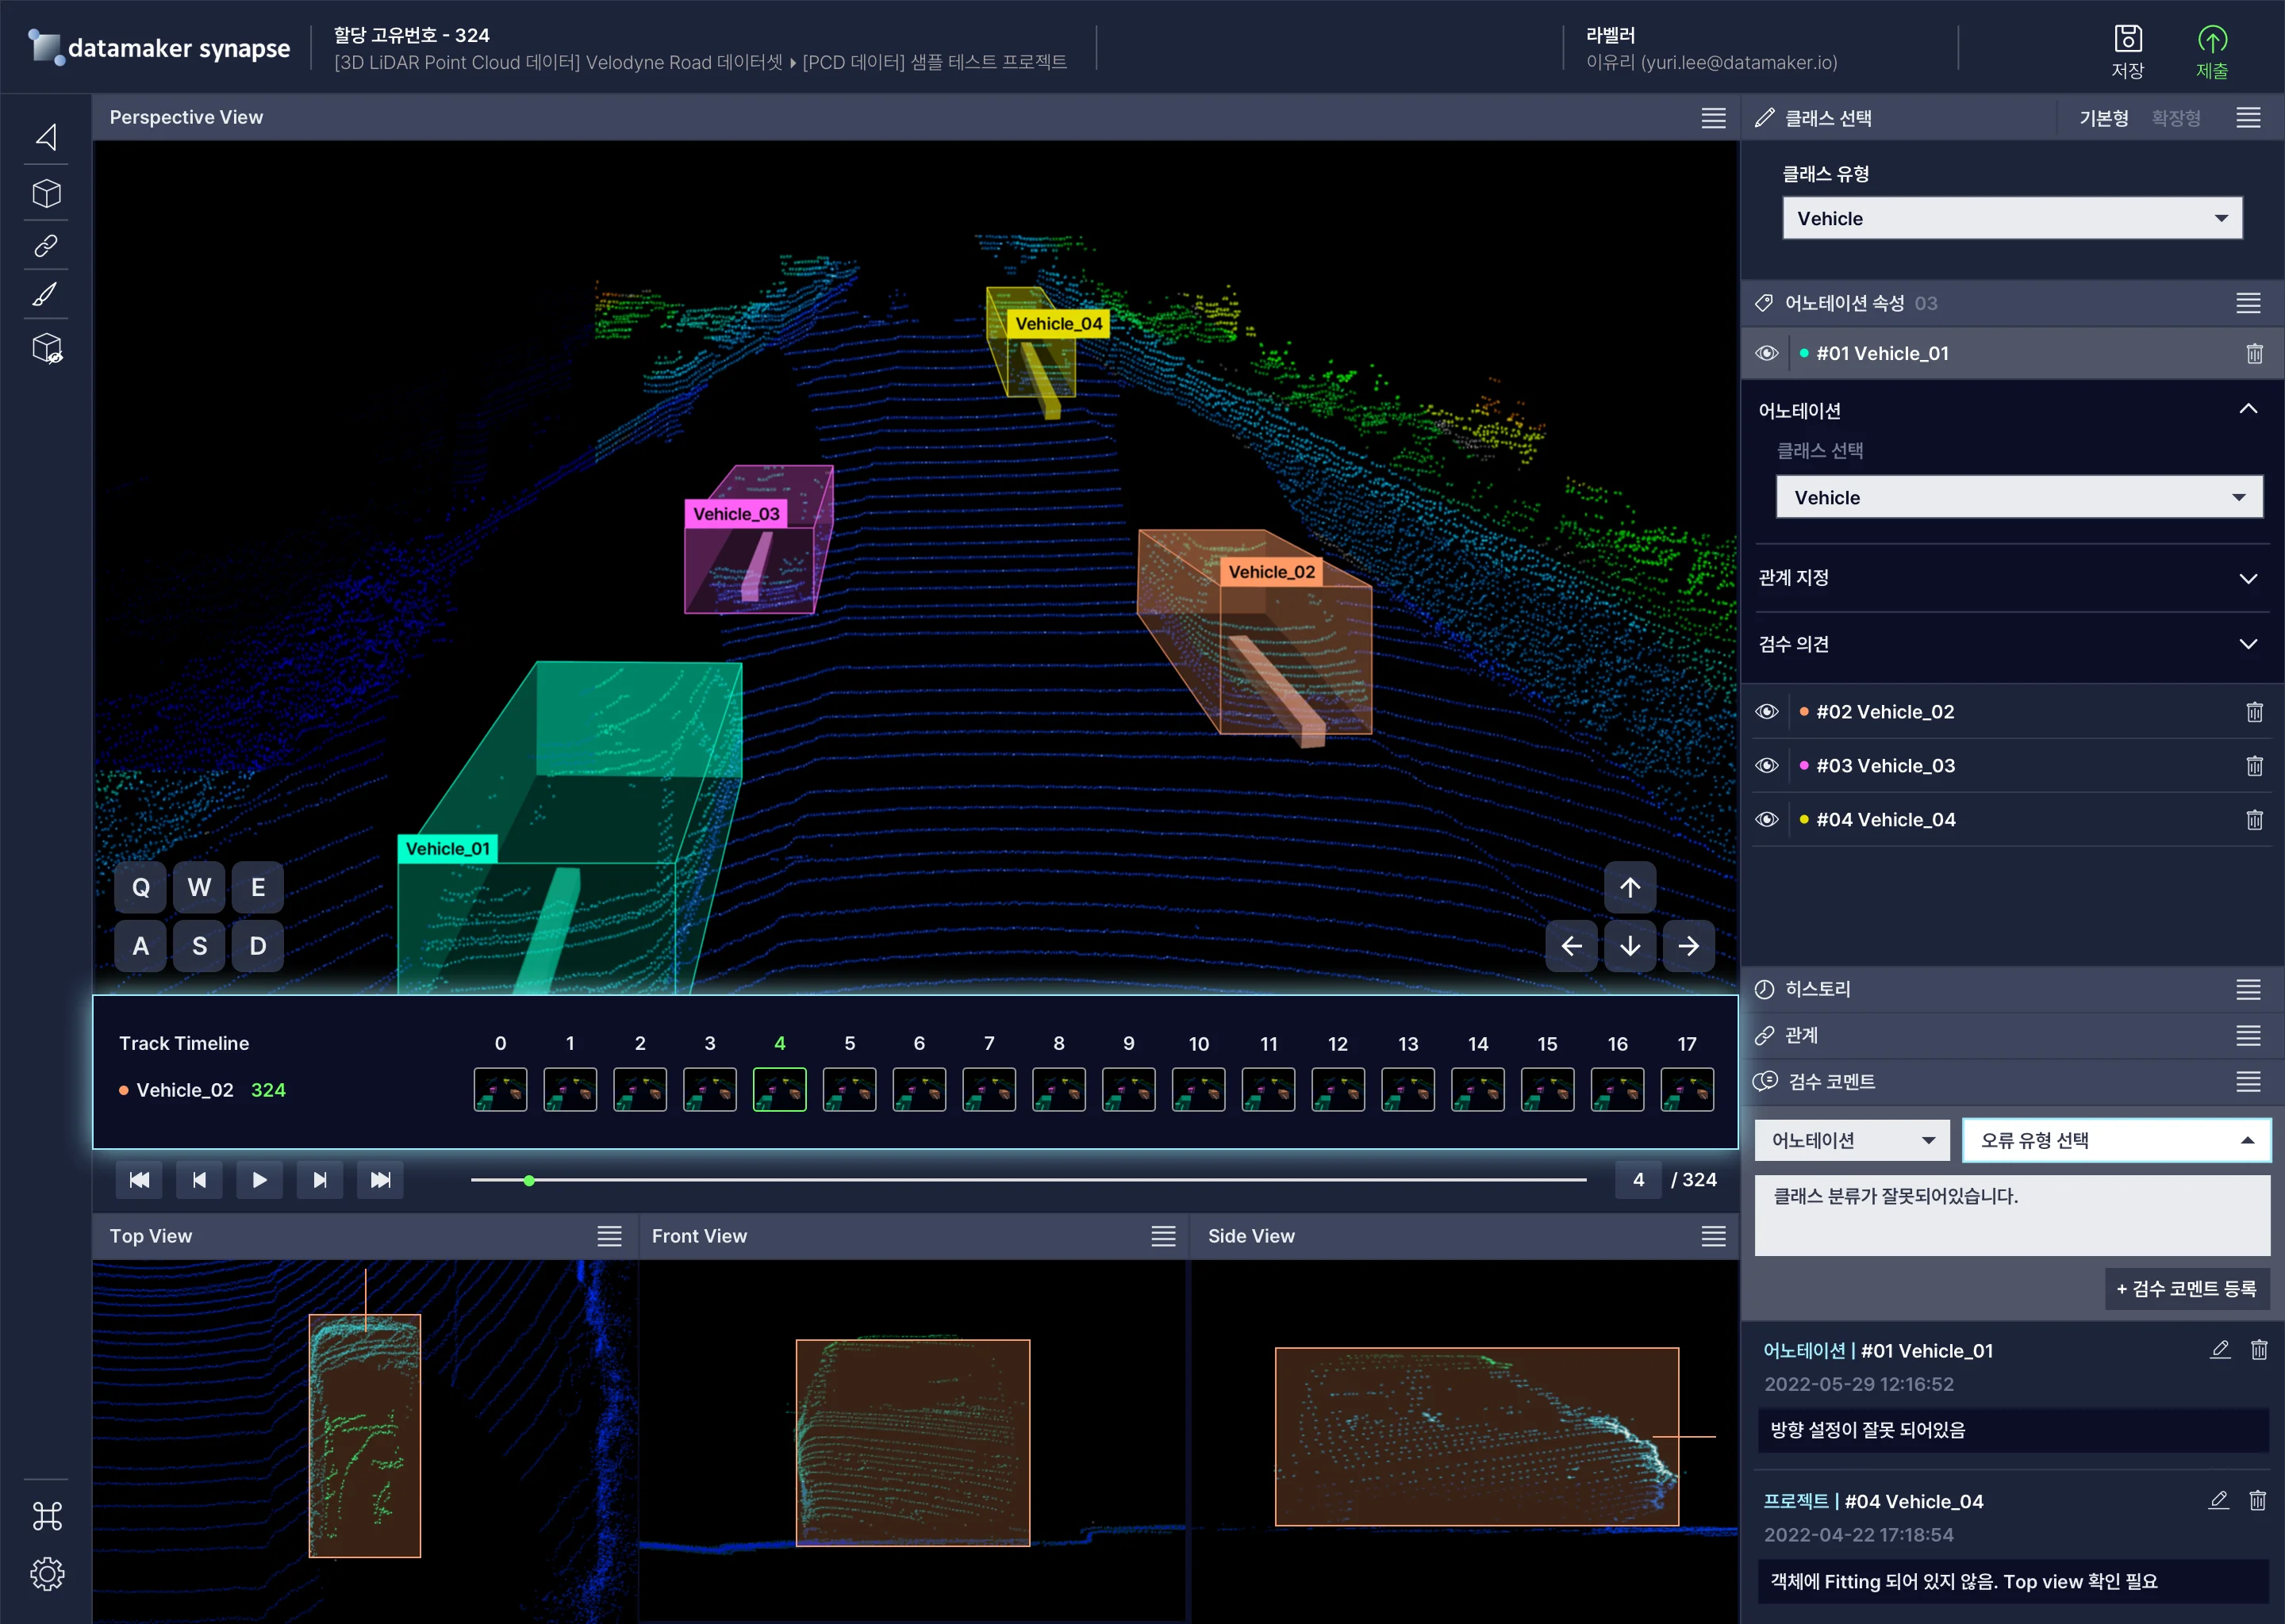Screen dimensions: 2285x1624
Task: Select the cuboid tool in left sidebar
Action: pos(46,193)
